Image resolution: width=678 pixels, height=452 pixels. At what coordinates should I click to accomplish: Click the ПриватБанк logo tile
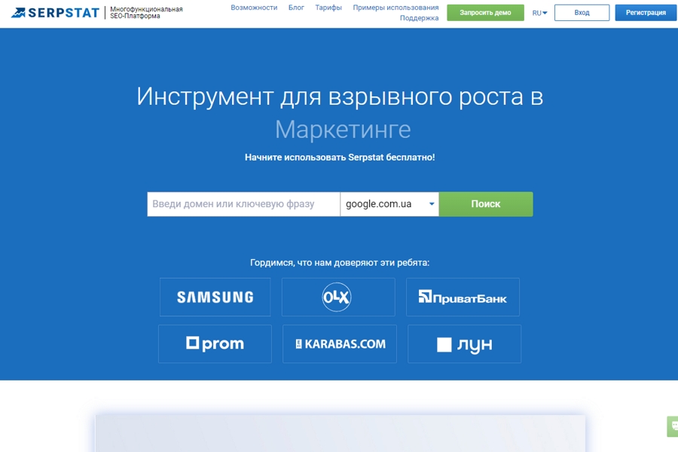coord(463,297)
